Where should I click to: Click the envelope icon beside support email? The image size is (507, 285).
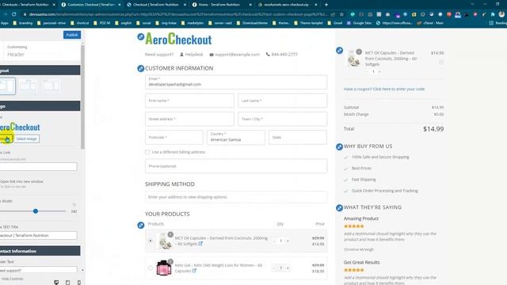[212, 55]
